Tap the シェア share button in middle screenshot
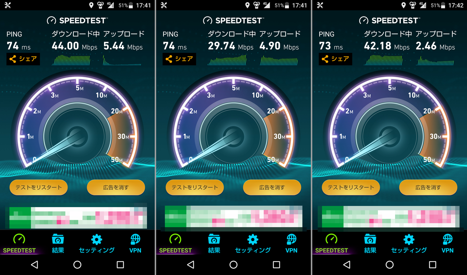 (179, 59)
